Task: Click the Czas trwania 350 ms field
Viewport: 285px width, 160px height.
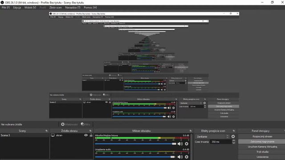Action: click(x=221, y=142)
